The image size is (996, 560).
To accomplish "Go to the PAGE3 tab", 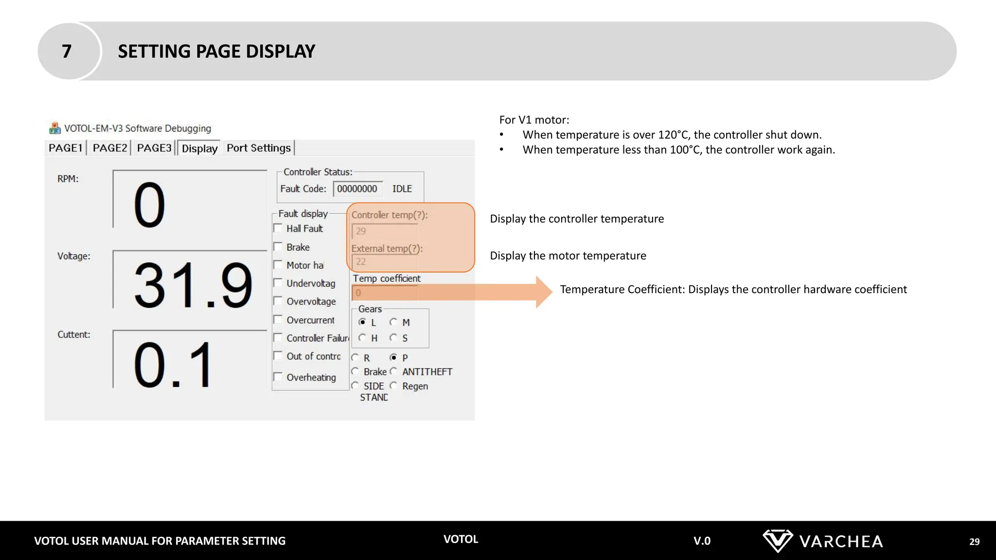I will coord(154,148).
